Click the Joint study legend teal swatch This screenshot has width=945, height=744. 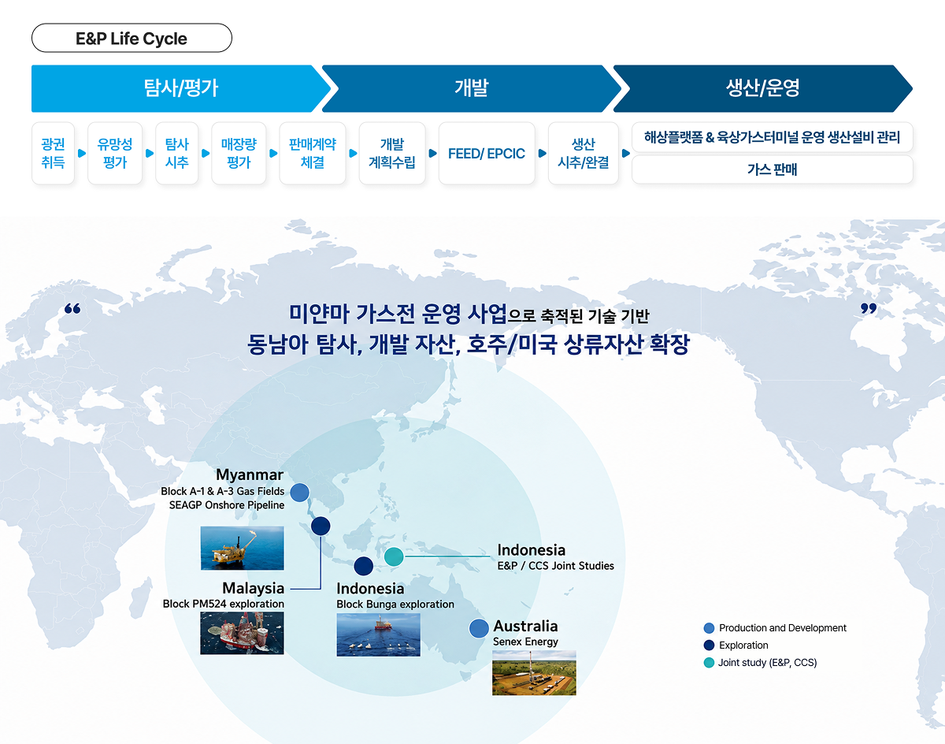coord(709,663)
